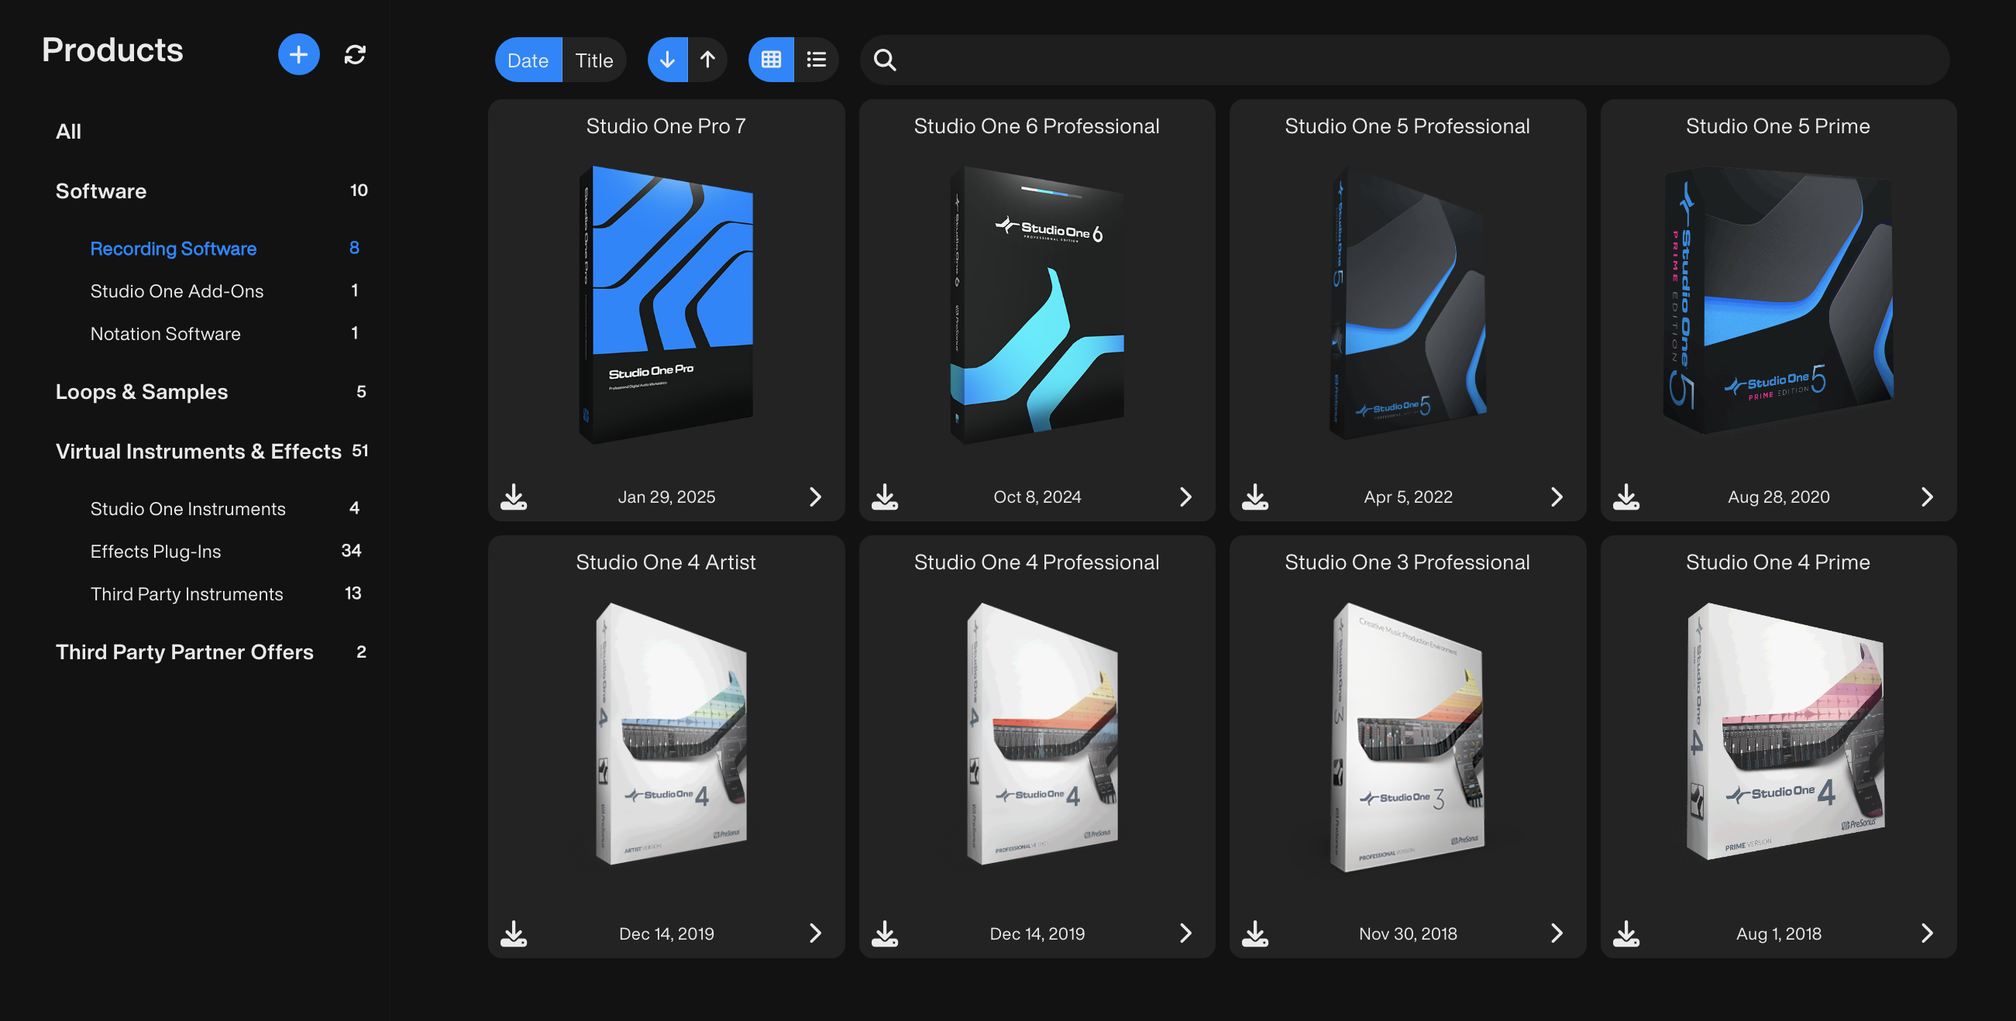Click the blue plus add product button

[298, 55]
